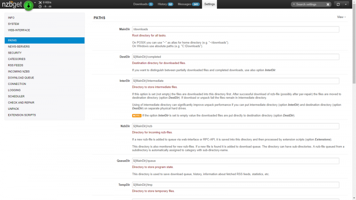Click the NzbDir input field
The image size is (356, 200).
point(235,126)
